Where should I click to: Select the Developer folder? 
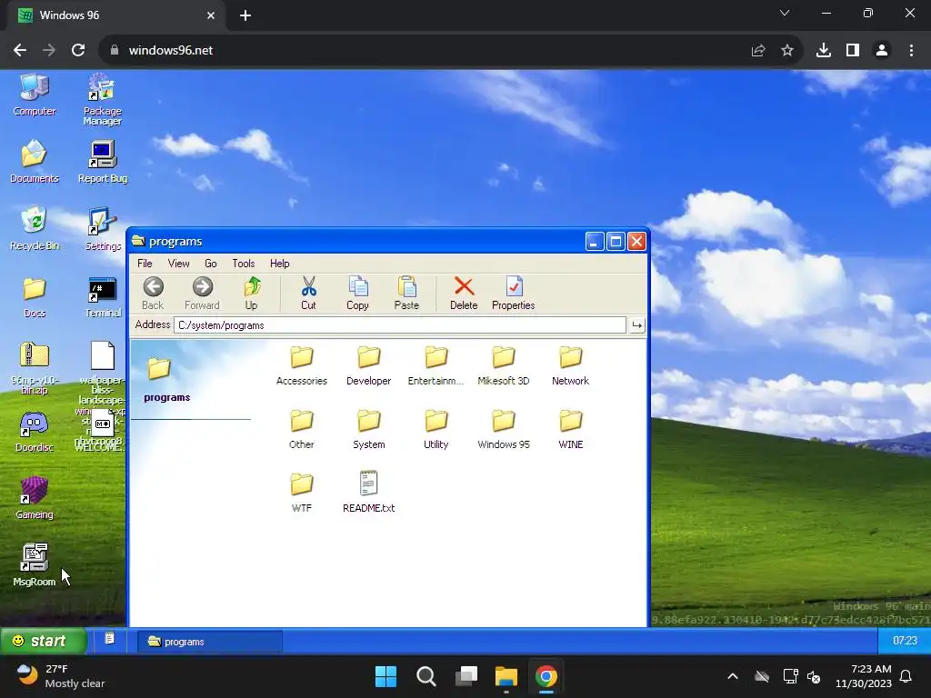click(x=369, y=365)
